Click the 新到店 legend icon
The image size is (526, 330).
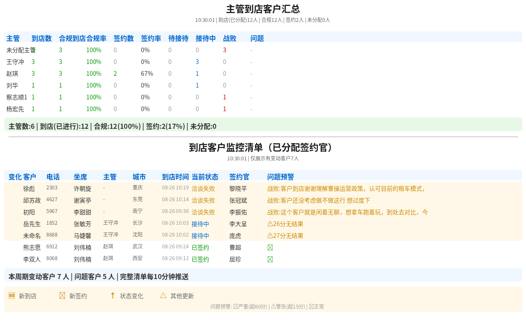(x=12, y=295)
